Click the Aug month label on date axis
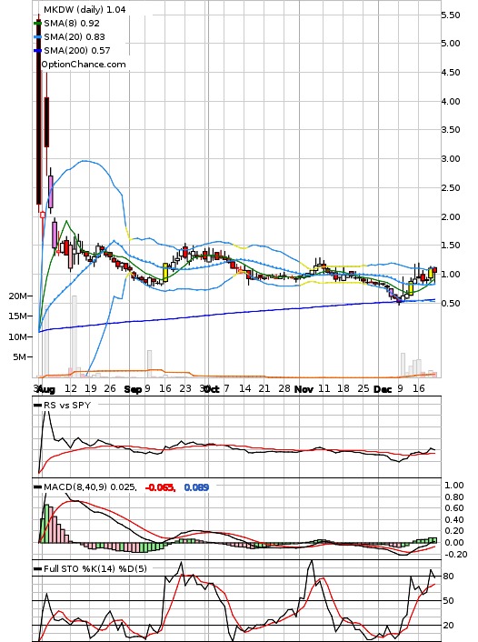Screen dimensions: 478x642 click(46, 389)
